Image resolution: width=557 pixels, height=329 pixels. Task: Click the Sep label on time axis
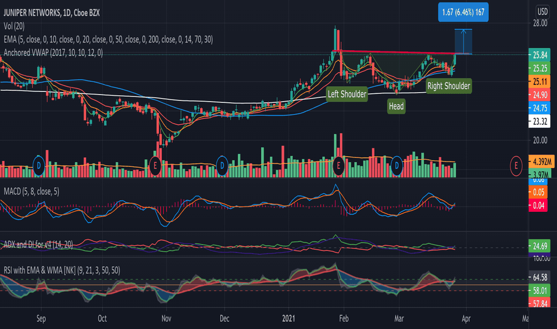pyautogui.click(x=41, y=318)
